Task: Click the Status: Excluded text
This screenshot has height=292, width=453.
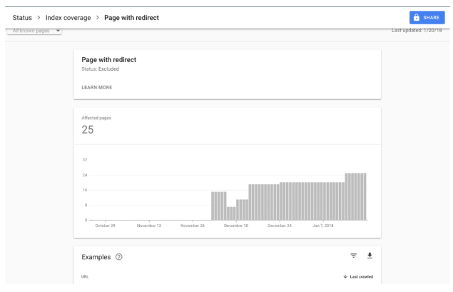Action: coord(99,69)
